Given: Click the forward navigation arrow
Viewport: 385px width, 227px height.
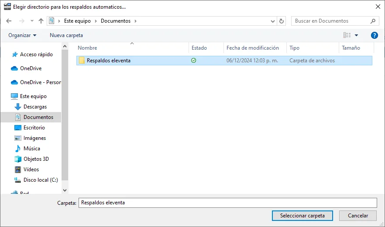Looking at the screenshot, I should tap(22, 21).
